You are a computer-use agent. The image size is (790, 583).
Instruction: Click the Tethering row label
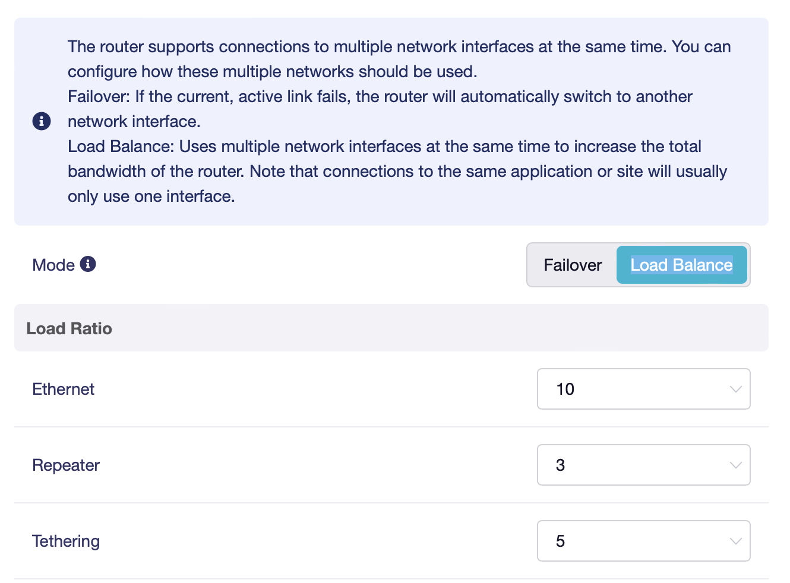66,541
